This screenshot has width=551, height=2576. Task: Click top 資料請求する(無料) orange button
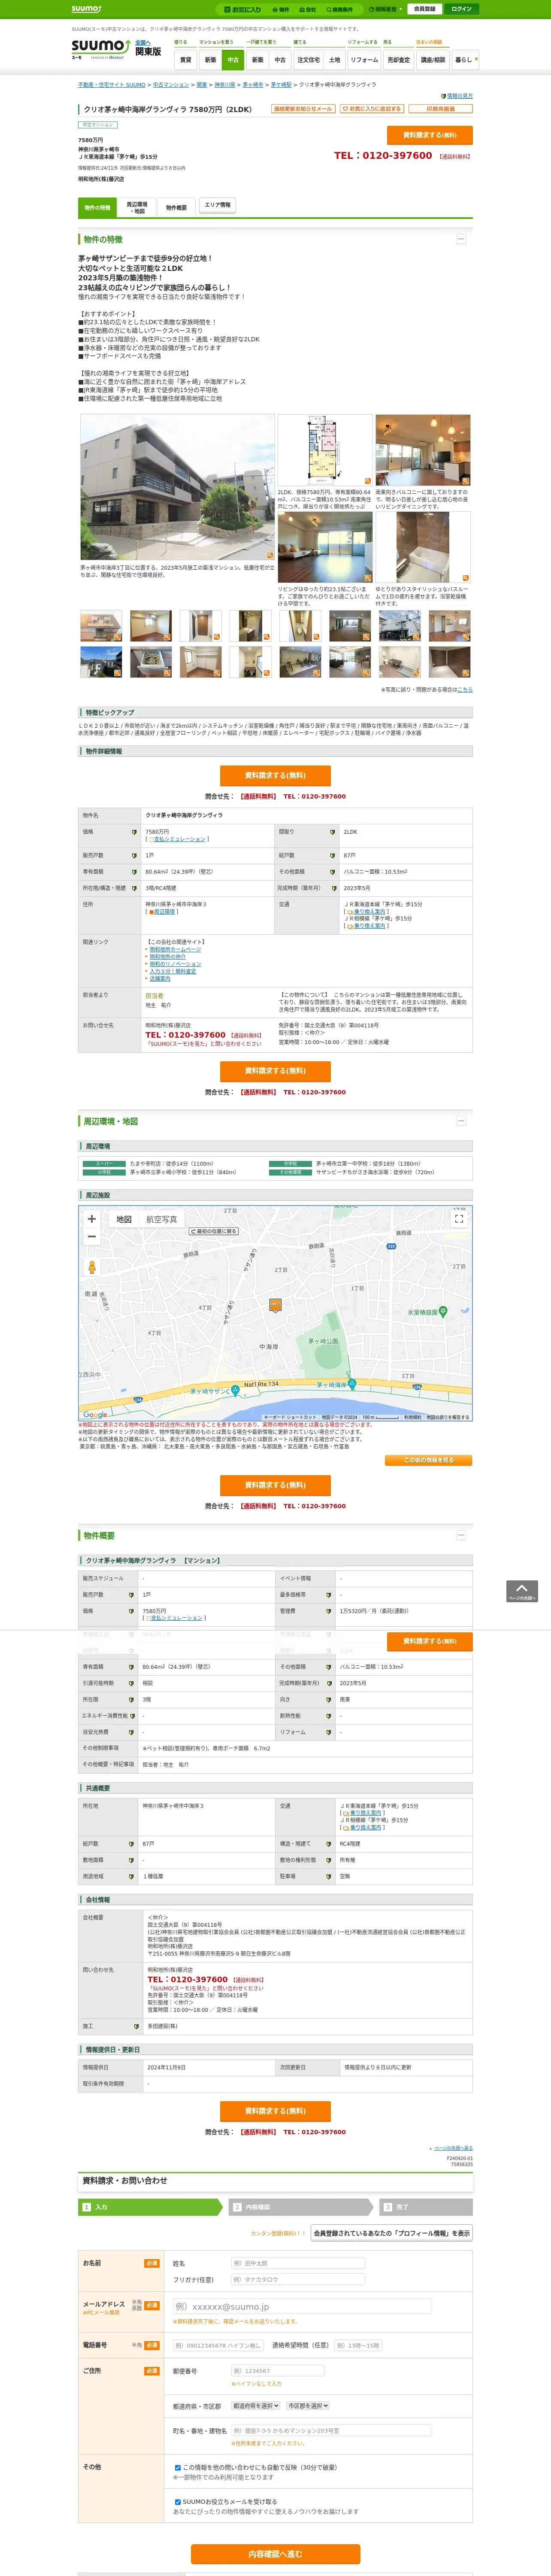(429, 135)
